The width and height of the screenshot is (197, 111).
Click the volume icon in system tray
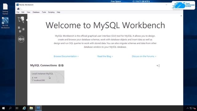(194, 108)
